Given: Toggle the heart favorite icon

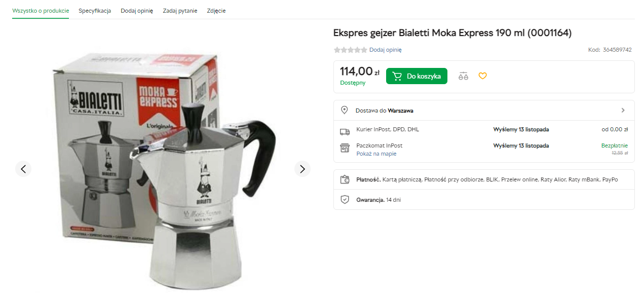Looking at the screenshot, I should pyautogui.click(x=482, y=76).
